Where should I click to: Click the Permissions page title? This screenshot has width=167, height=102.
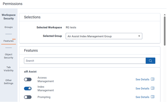(x=13, y=4)
